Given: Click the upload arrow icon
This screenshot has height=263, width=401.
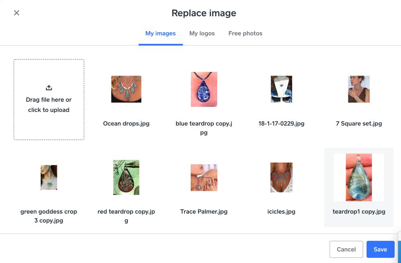Looking at the screenshot, I should pyautogui.click(x=49, y=88).
